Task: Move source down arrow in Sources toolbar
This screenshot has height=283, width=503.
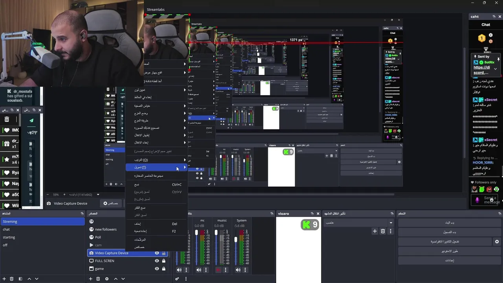Action: [x=123, y=279]
